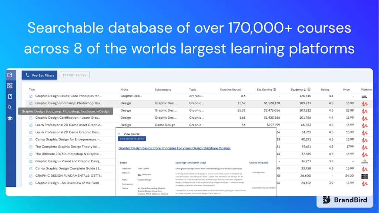The height and width of the screenshot is (213, 379).
Task: Click the grid platform logo in 26,600 row
Action: click(365, 176)
